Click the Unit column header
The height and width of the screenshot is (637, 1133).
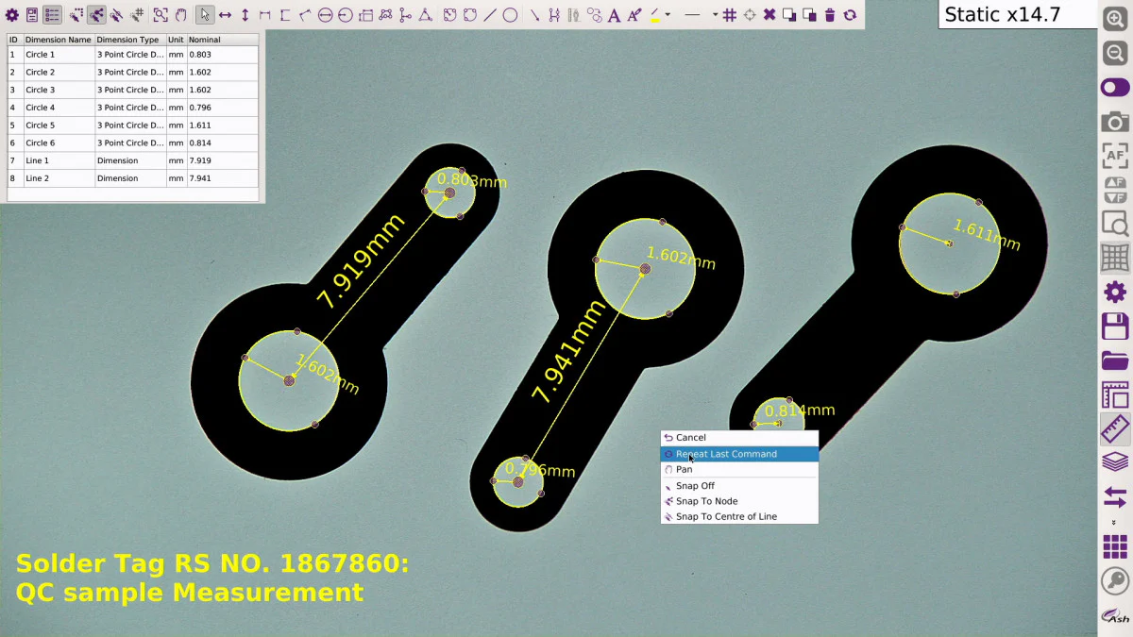[177, 40]
